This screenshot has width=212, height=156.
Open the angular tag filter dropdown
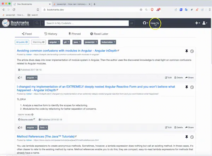click(54, 42)
